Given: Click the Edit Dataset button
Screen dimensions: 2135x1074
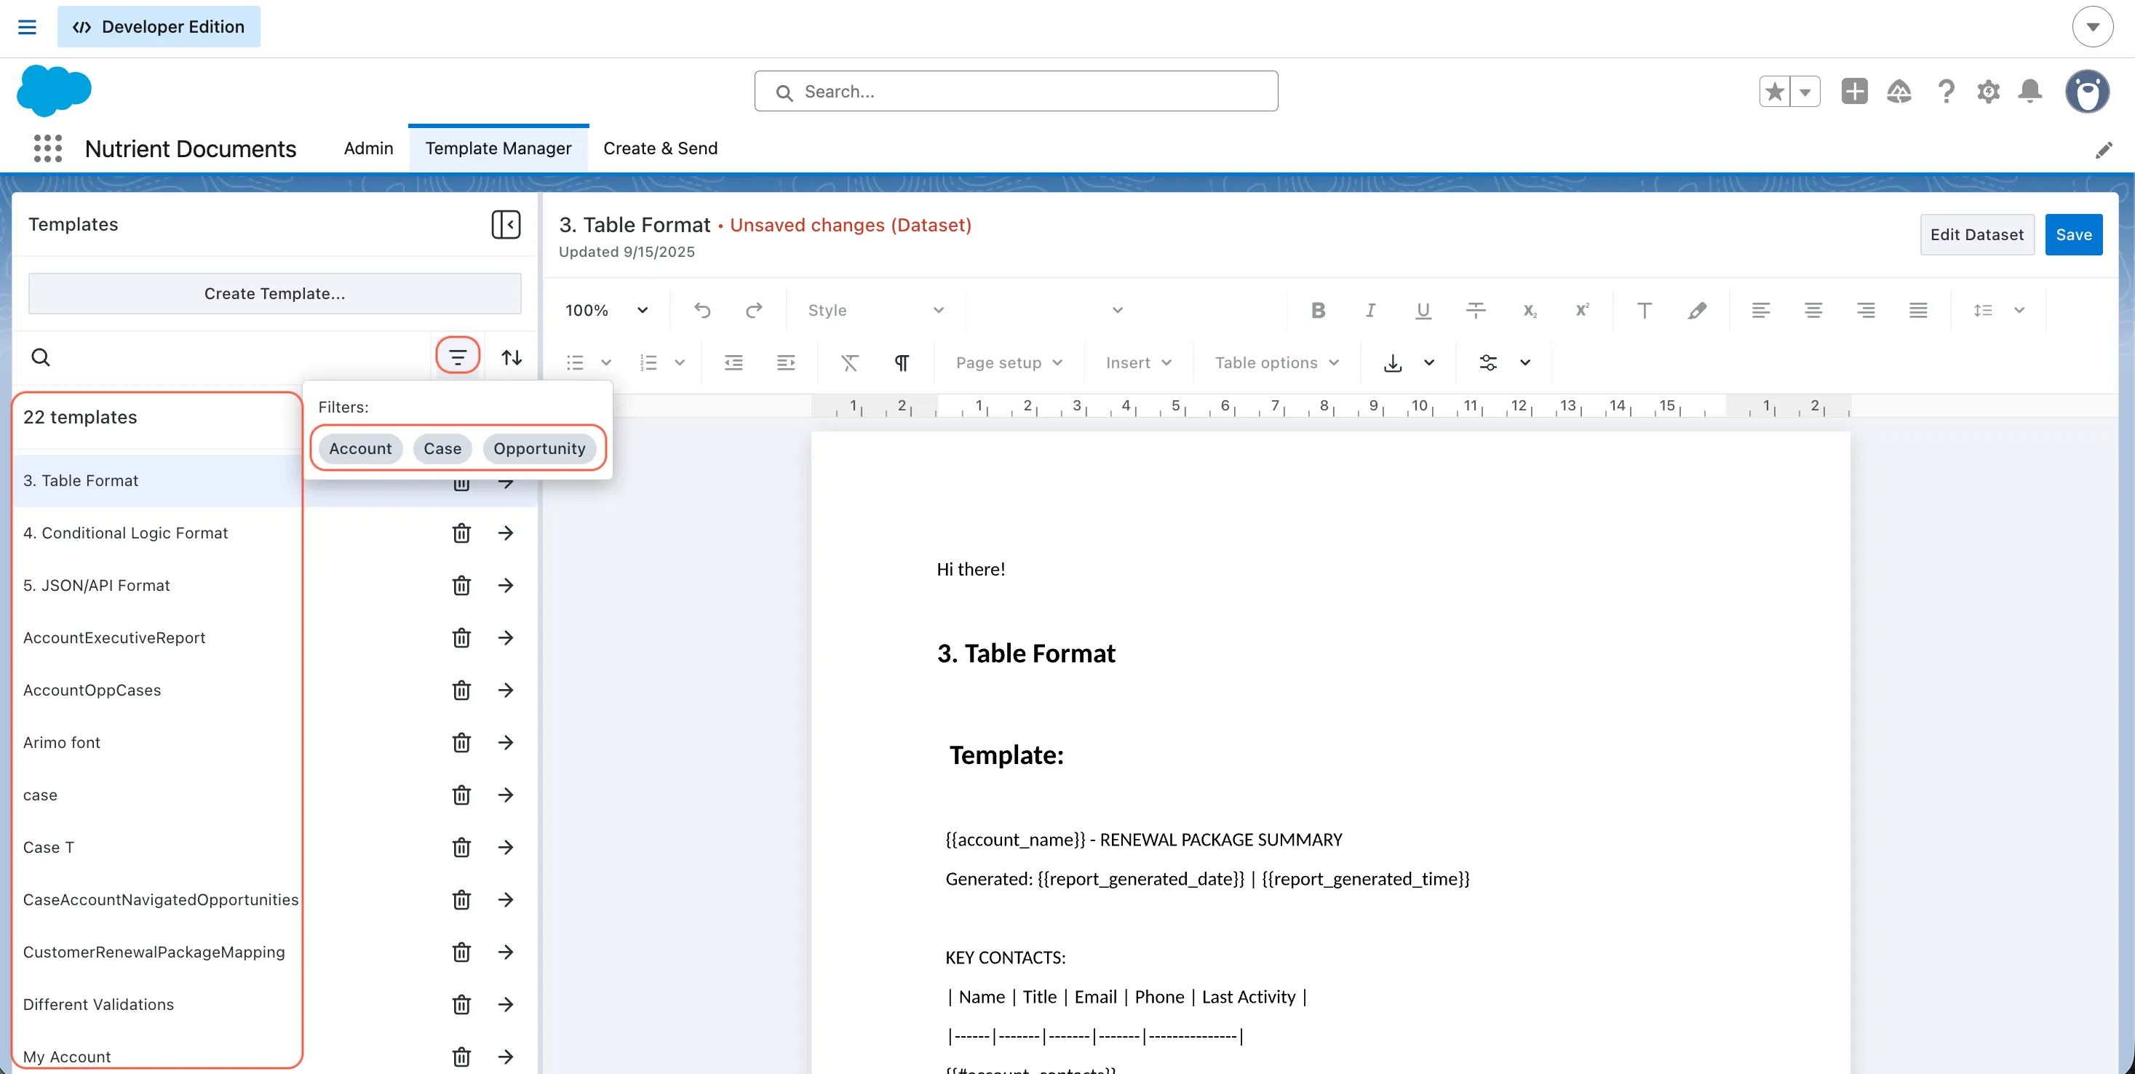Looking at the screenshot, I should tap(1976, 234).
